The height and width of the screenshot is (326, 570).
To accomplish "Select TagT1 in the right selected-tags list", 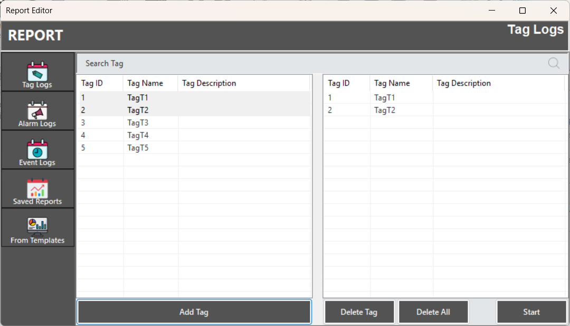I will pos(444,98).
